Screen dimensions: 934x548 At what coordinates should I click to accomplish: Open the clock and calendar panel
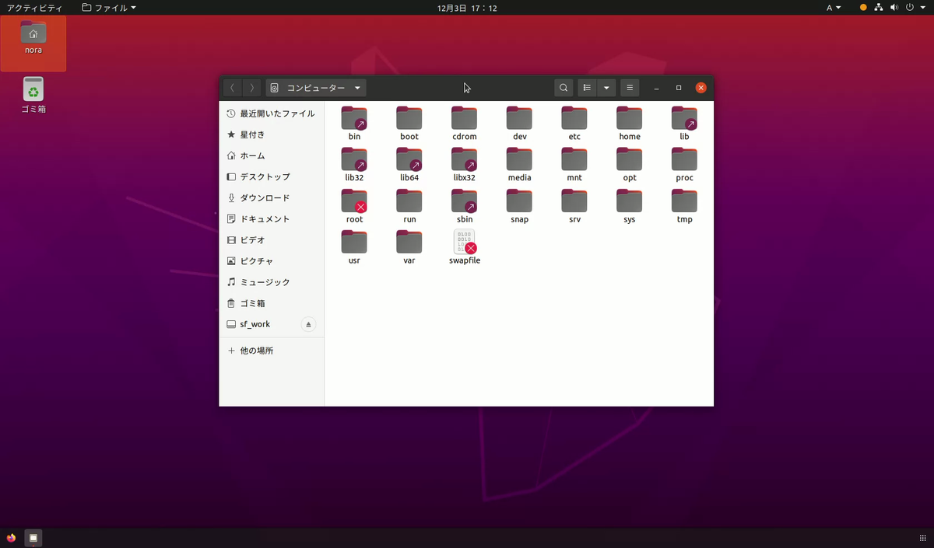[467, 8]
